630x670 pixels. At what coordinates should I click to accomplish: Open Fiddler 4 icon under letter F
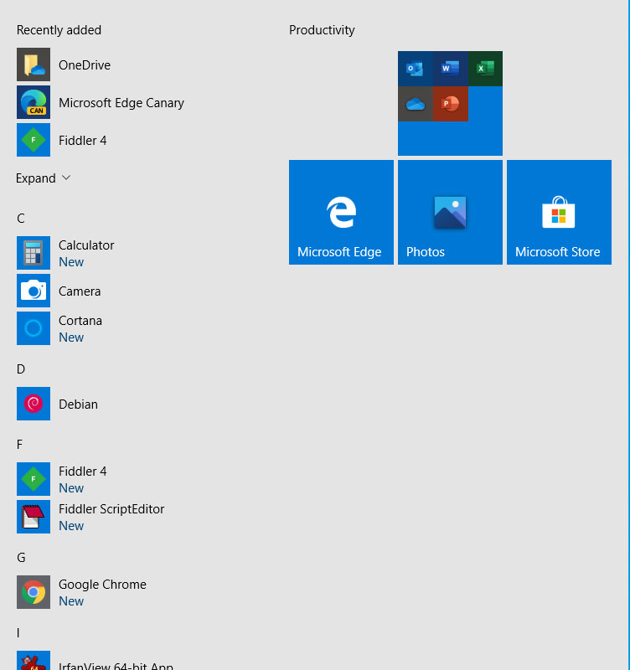34,479
